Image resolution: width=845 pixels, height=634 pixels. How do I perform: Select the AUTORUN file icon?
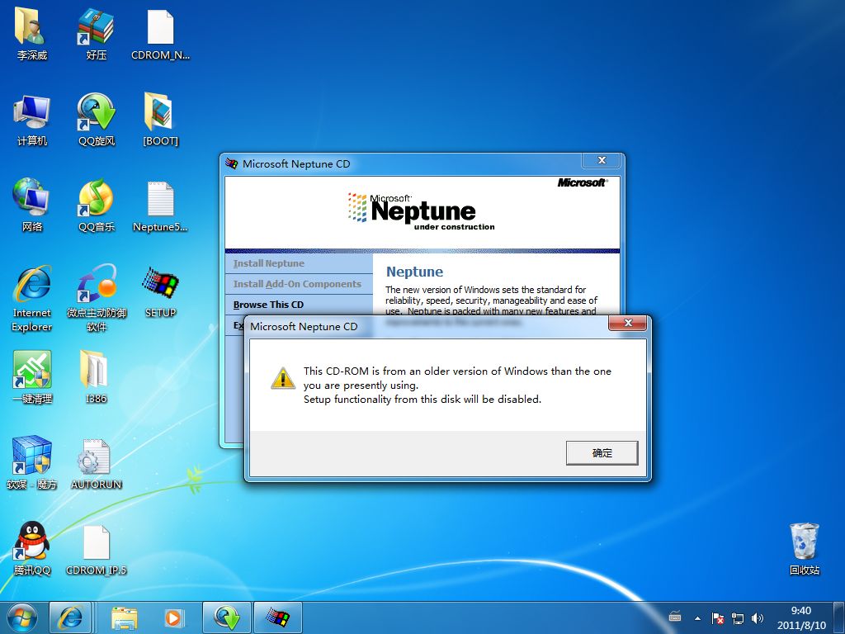pyautogui.click(x=96, y=462)
